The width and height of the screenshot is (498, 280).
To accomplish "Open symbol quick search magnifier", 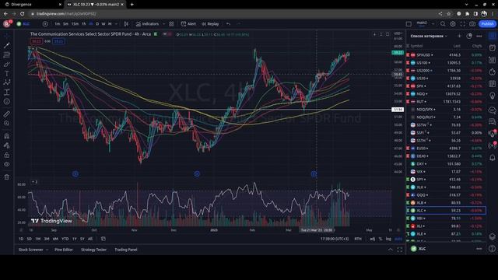I will click(443, 24).
